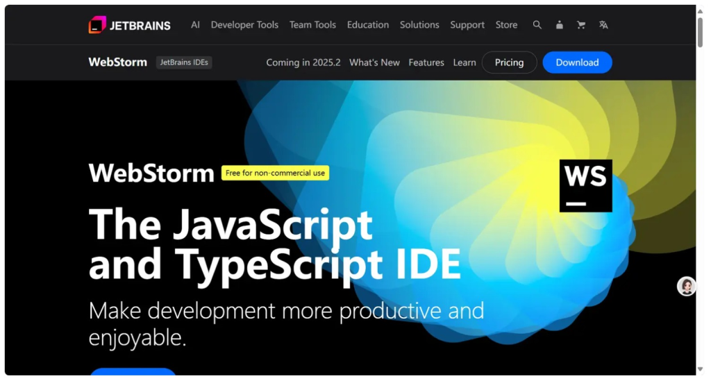
Task: Click the Make development more productive text
Action: click(x=286, y=324)
